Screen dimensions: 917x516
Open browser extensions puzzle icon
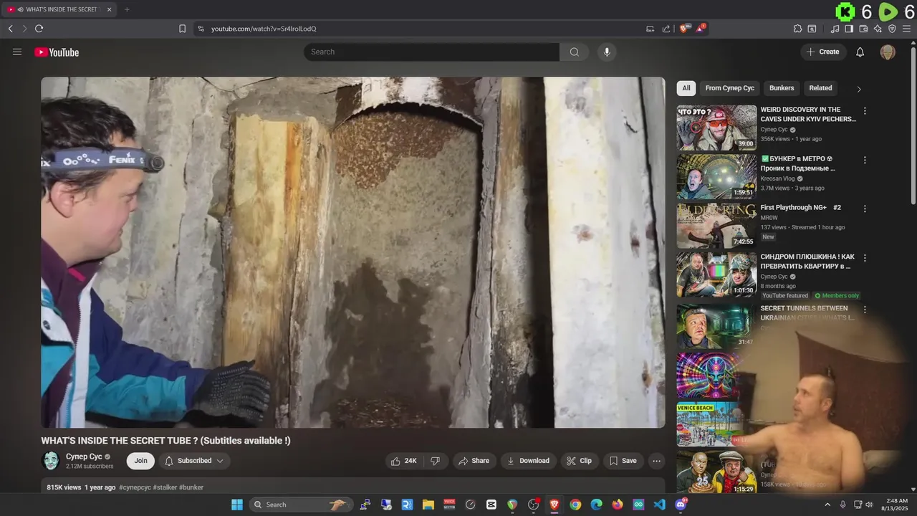[x=797, y=29]
